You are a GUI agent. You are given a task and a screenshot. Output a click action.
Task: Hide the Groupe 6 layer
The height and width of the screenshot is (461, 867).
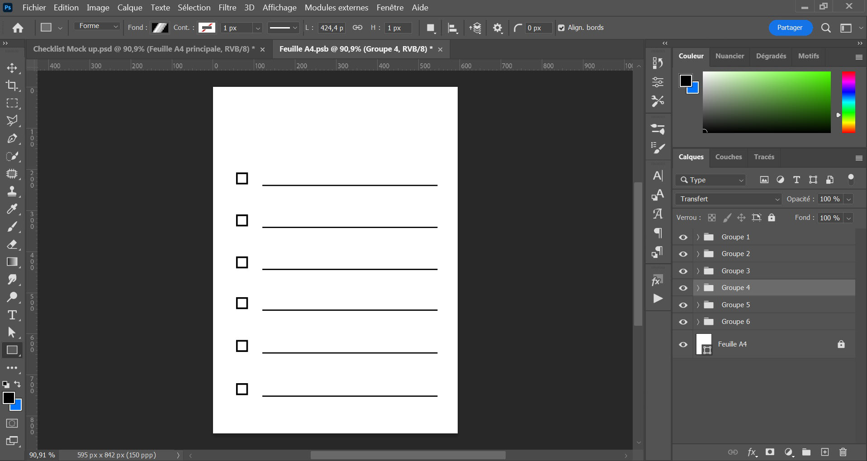(x=683, y=322)
